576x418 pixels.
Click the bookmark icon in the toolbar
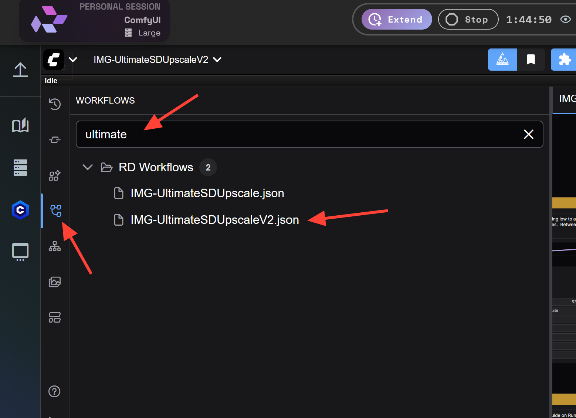(x=531, y=60)
